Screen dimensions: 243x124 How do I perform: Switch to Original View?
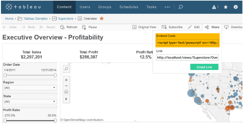tap(144, 27)
